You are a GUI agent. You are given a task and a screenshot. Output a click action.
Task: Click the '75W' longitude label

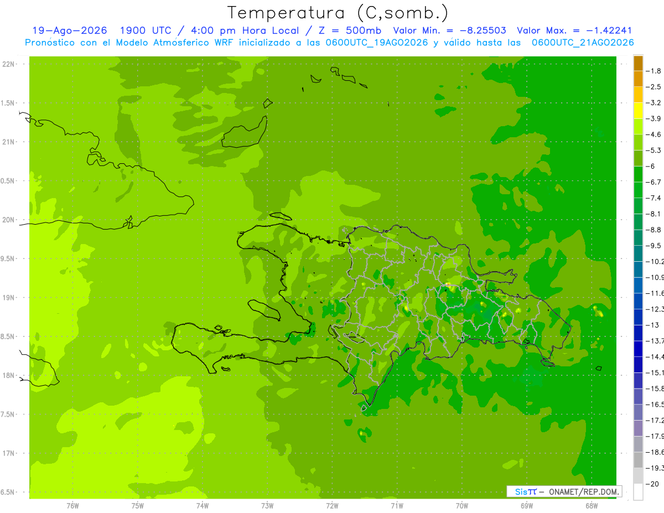coord(138,506)
